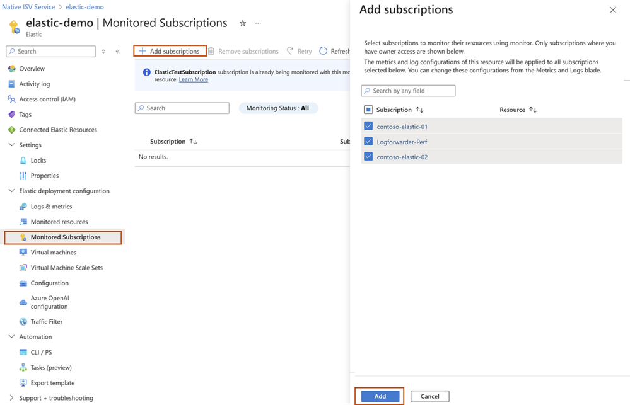
Task: Toggle the select-all Subscription header checkbox
Action: click(x=368, y=110)
